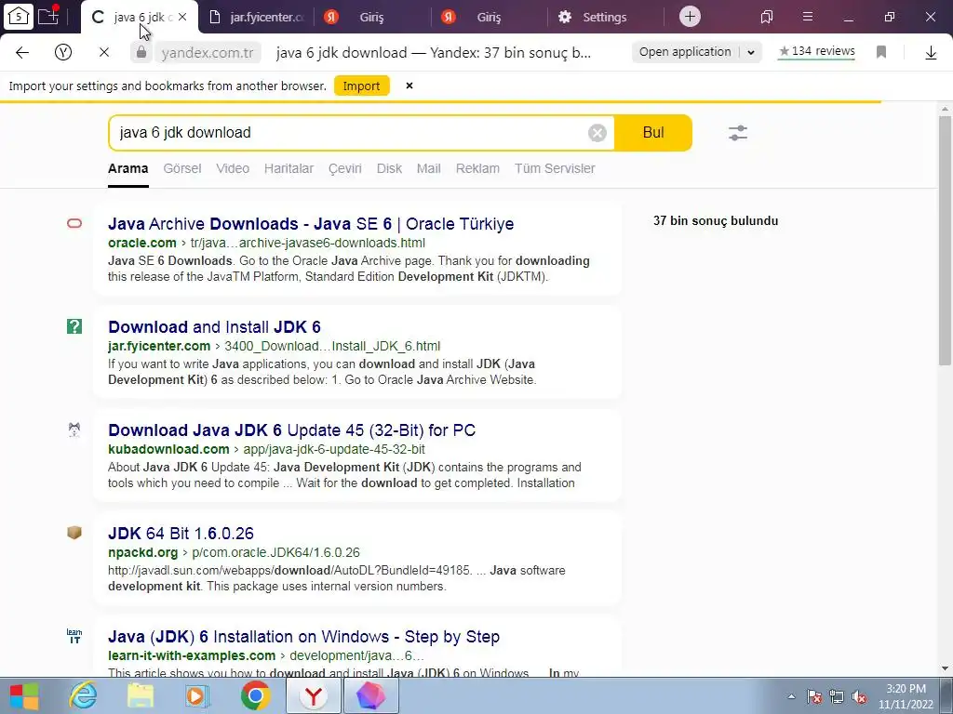Stop page loading with the X button
953x714 pixels.
pos(104,53)
